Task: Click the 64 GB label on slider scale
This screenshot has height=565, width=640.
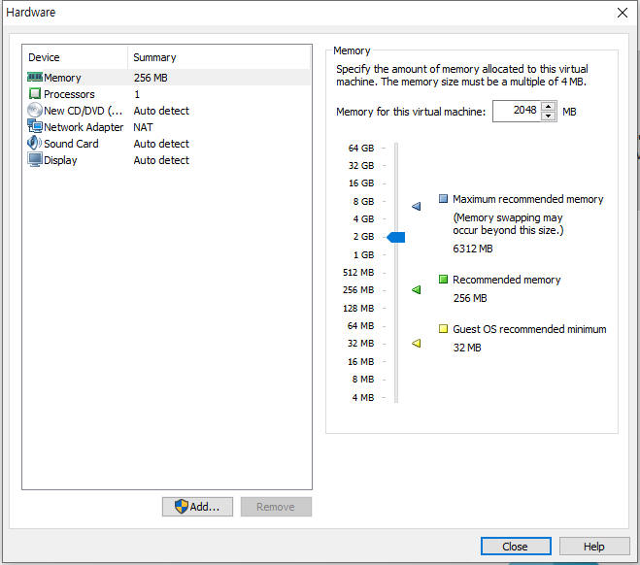Action: [361, 148]
